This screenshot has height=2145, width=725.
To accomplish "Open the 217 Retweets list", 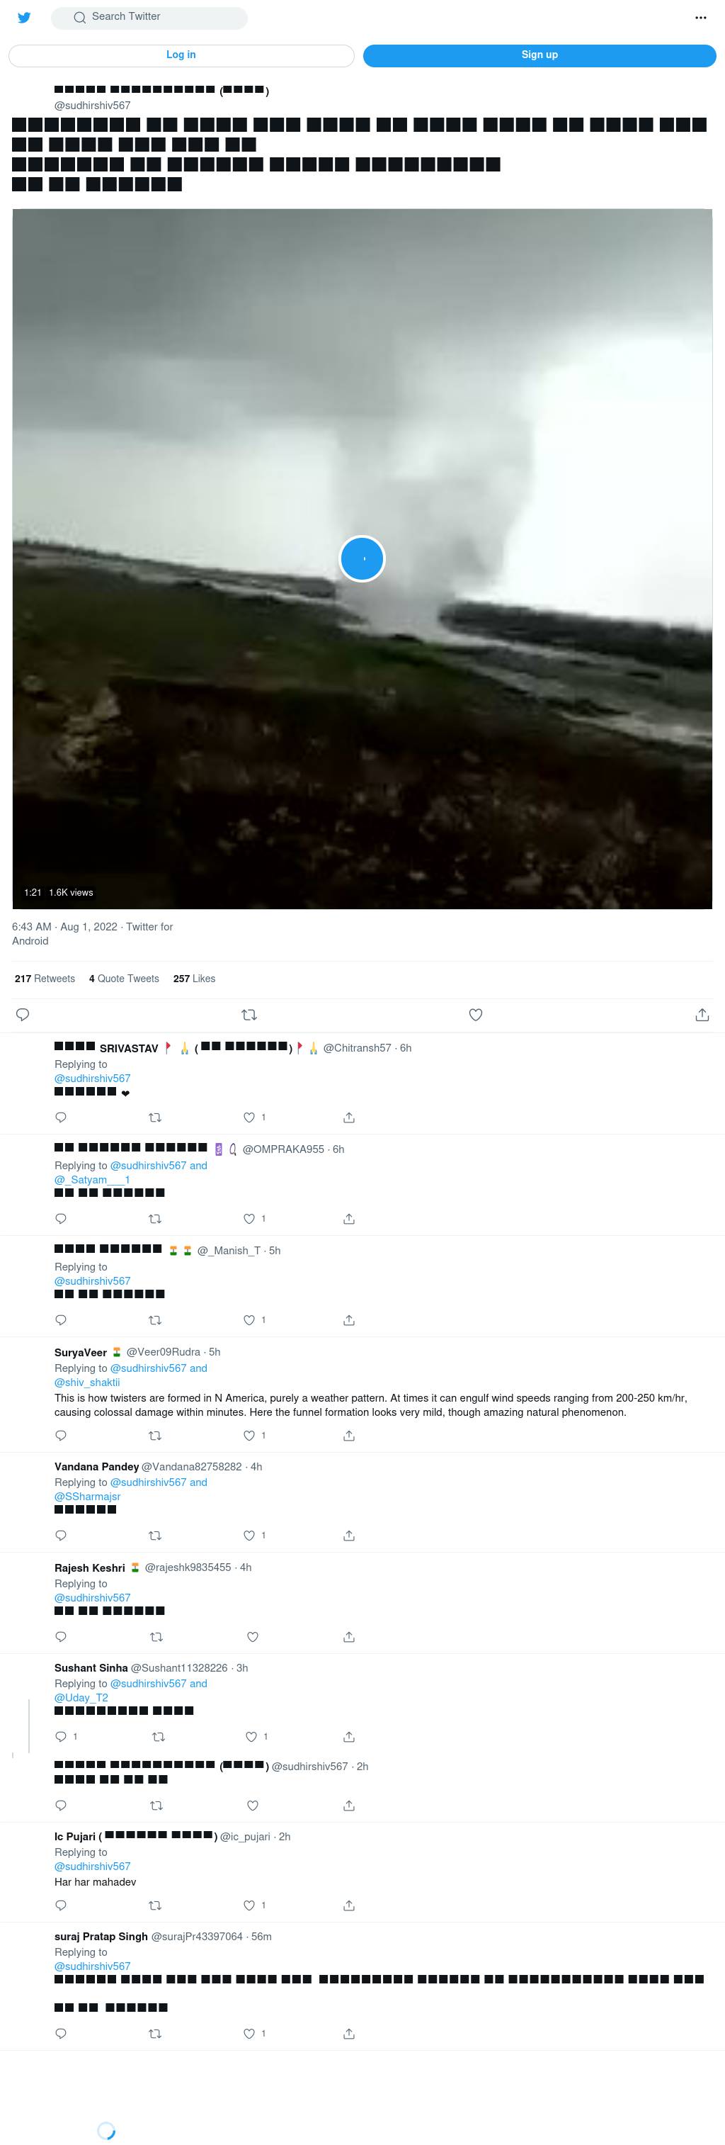I will tap(45, 979).
